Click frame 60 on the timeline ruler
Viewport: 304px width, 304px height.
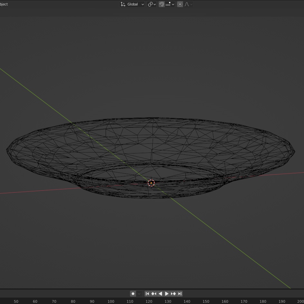coord(35,301)
